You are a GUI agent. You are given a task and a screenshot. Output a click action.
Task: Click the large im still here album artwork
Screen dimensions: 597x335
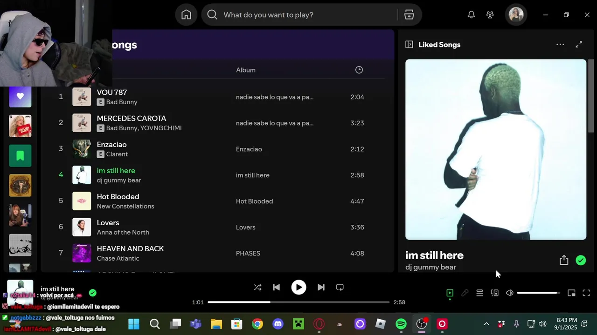point(496,149)
